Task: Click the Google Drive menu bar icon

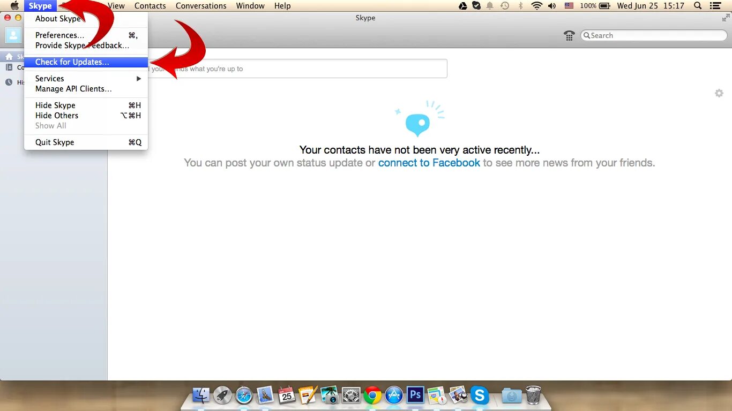Action: [464, 6]
